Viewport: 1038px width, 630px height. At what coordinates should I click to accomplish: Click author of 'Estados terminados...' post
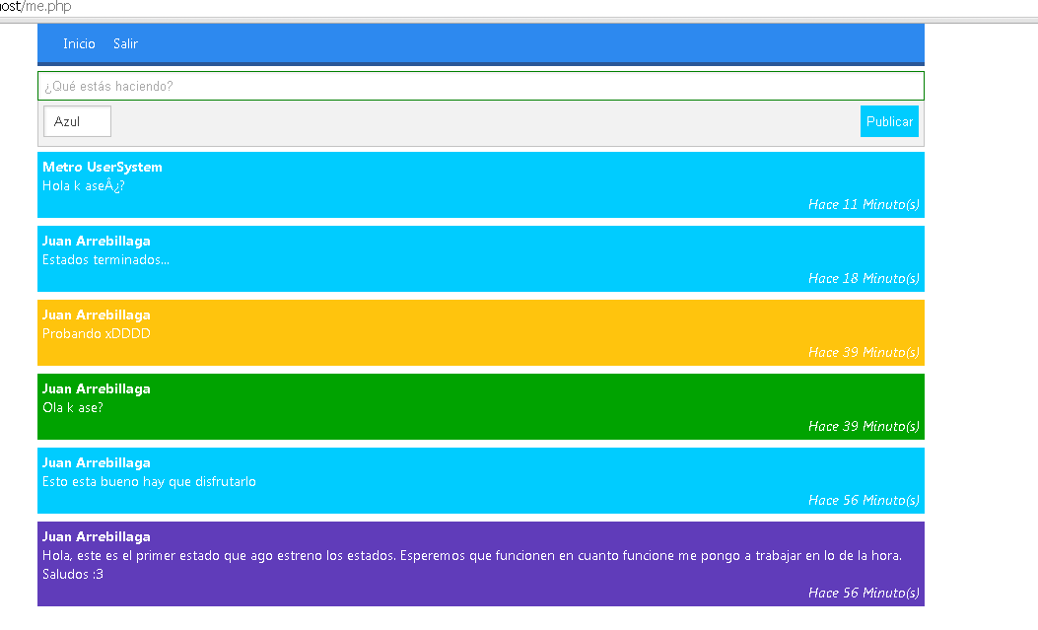tap(96, 241)
